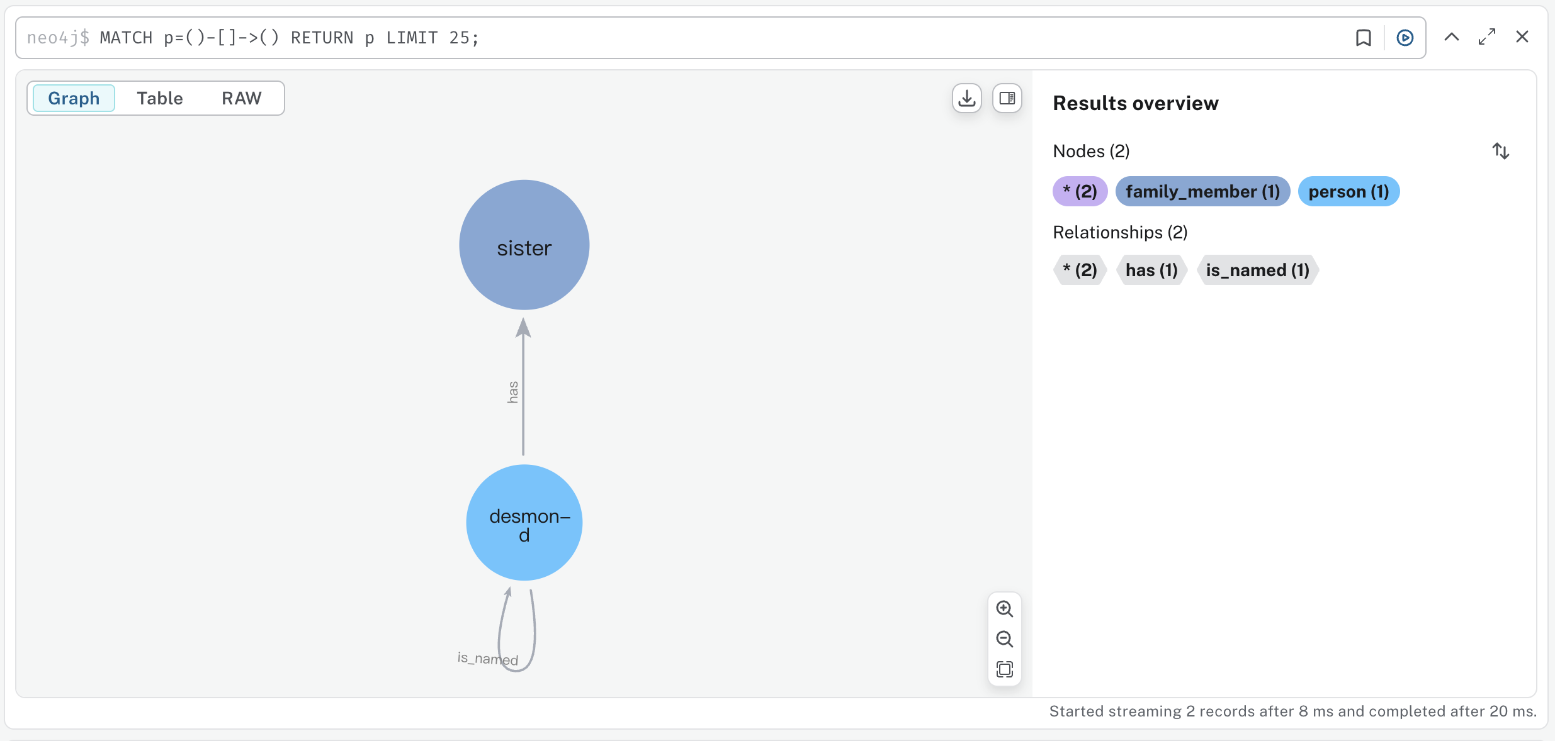Select the family_member (1) node label

point(1202,191)
